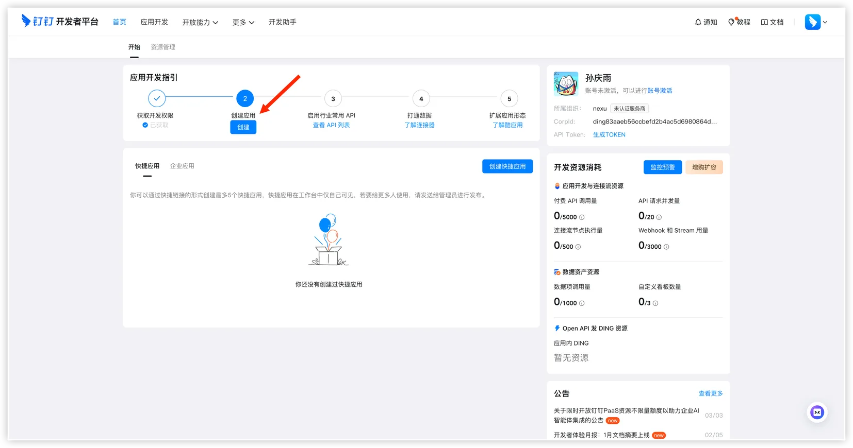853x448 pixels.
Task: Click the 未认证服务商 tag
Action: pyautogui.click(x=629, y=109)
